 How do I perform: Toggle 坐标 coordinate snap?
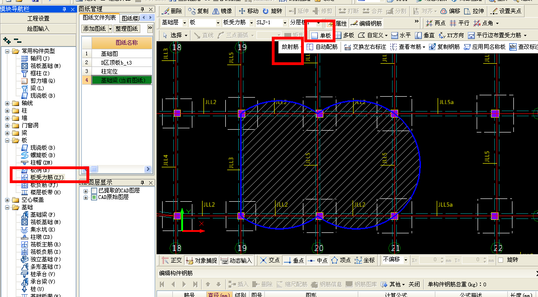point(365,260)
